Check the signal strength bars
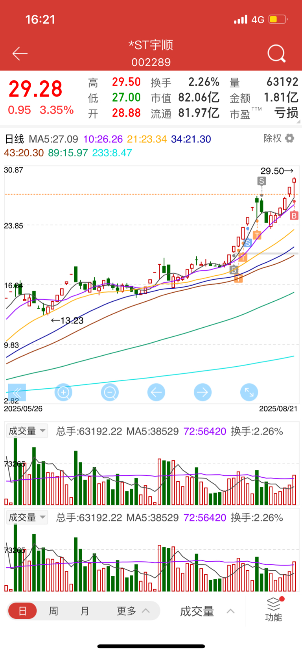302x655 pixels. tap(241, 19)
